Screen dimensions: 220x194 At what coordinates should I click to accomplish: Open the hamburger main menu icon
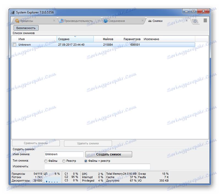pos(205,21)
